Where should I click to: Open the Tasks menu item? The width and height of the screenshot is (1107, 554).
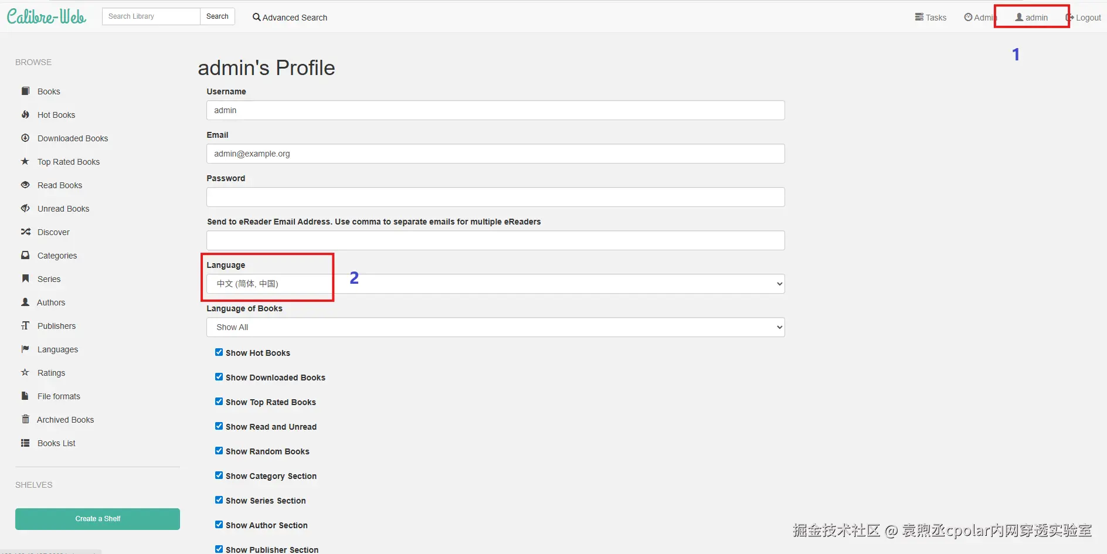(931, 18)
